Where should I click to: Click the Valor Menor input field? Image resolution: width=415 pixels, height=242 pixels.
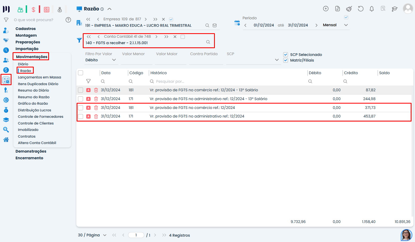137,60
